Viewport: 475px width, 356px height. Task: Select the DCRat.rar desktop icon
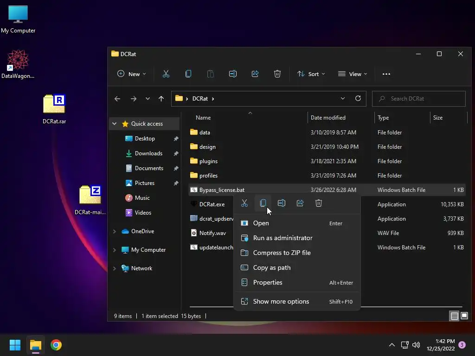(54, 109)
